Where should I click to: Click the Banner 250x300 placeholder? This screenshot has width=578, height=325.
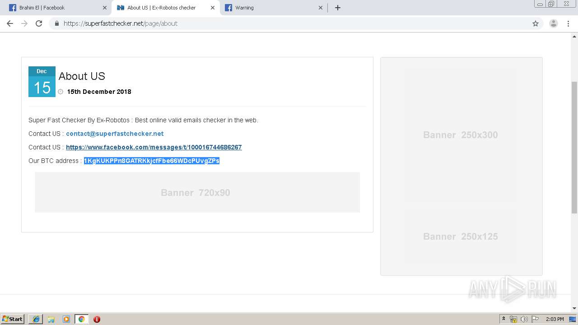(x=461, y=135)
